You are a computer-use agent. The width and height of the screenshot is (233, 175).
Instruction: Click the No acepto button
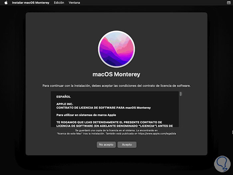[x=106, y=145]
